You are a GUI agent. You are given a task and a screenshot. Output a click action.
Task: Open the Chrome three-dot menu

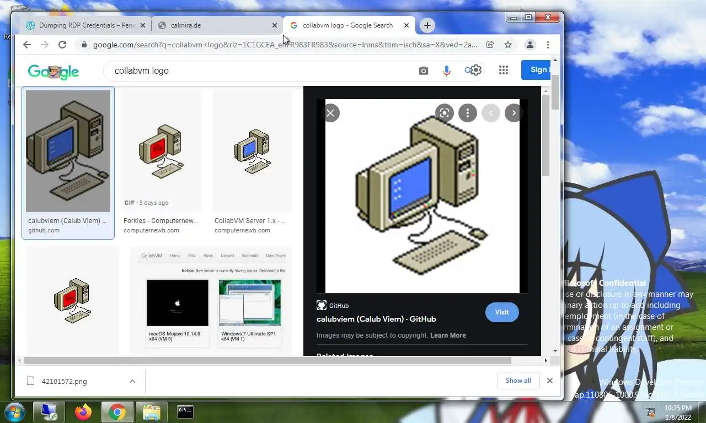pyautogui.click(x=548, y=45)
